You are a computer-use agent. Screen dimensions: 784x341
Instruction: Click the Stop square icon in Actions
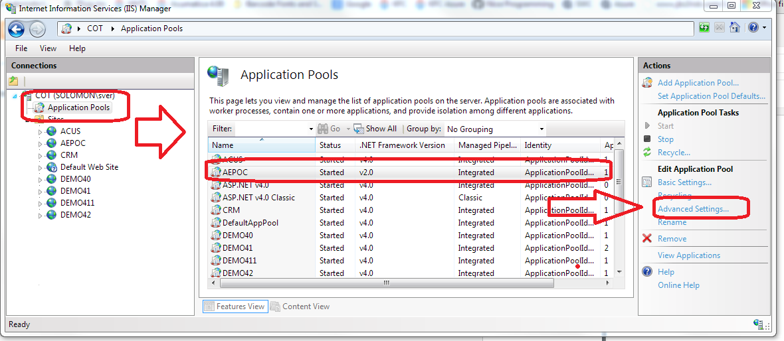[648, 139]
